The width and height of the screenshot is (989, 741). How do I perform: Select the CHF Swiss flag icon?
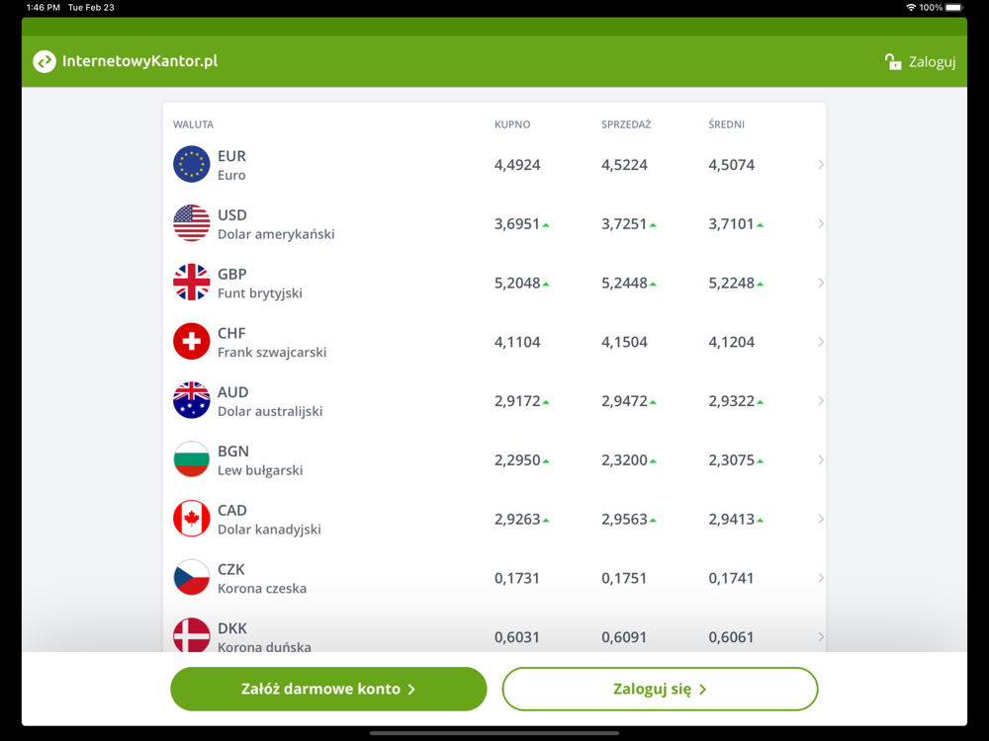191,342
